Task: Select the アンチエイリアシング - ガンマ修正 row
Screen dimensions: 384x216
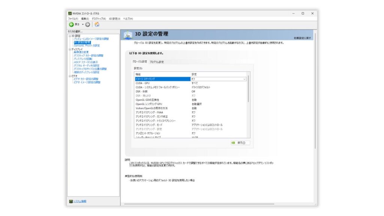Action: 191,117
